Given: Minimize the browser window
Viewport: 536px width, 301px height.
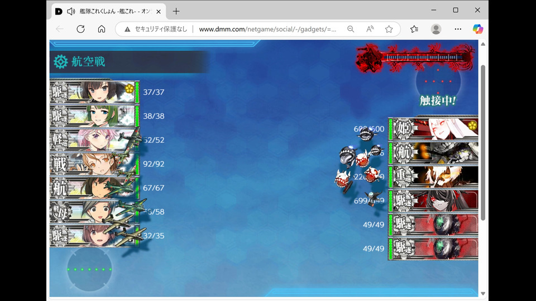Looking at the screenshot, I should click(434, 10).
